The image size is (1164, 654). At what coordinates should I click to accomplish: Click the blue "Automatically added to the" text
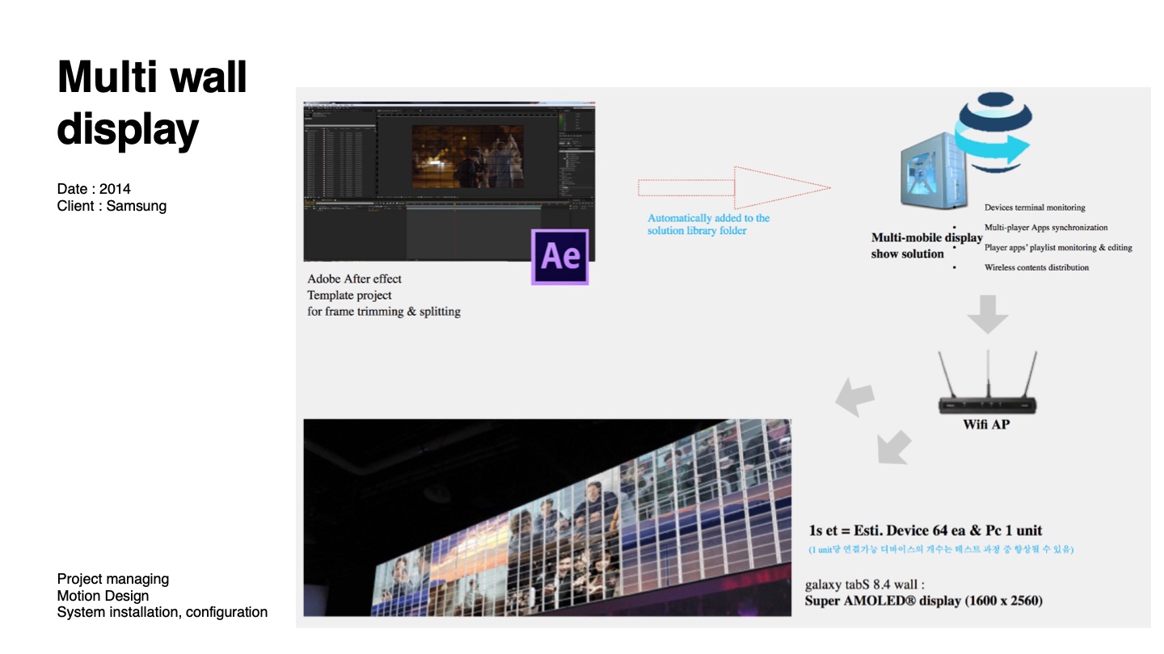[x=708, y=218]
